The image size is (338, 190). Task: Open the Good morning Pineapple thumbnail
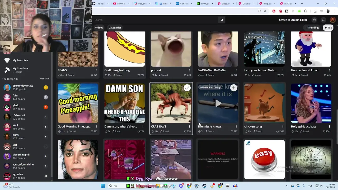78,103
